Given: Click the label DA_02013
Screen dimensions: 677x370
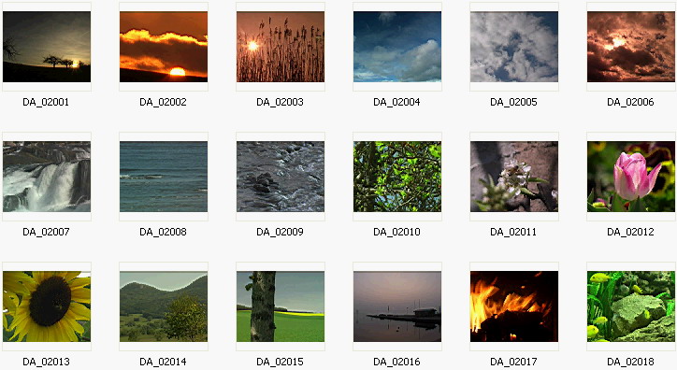Looking at the screenshot, I should [46, 362].
